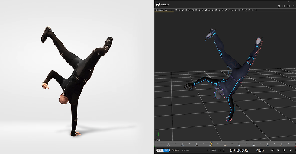Switch to EDIT mode
This screenshot has width=296, height=154.
point(166,150)
